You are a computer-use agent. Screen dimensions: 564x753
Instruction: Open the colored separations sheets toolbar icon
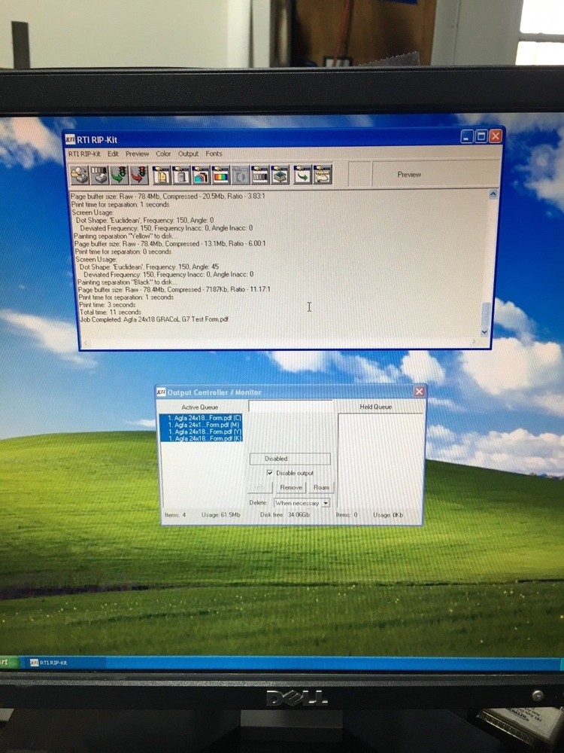pyautogui.click(x=201, y=175)
